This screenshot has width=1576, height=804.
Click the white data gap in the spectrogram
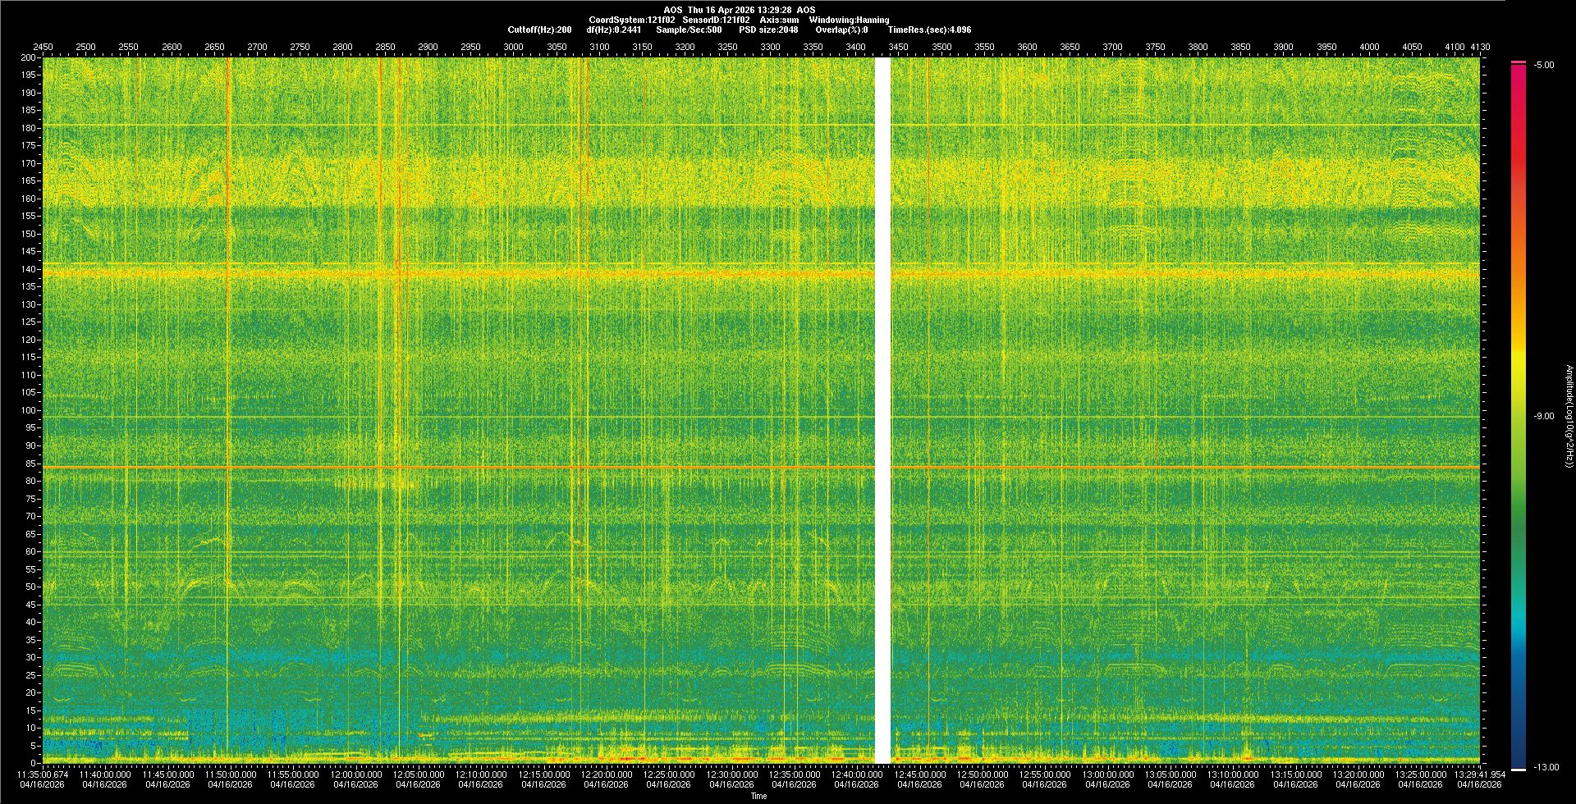point(882,410)
